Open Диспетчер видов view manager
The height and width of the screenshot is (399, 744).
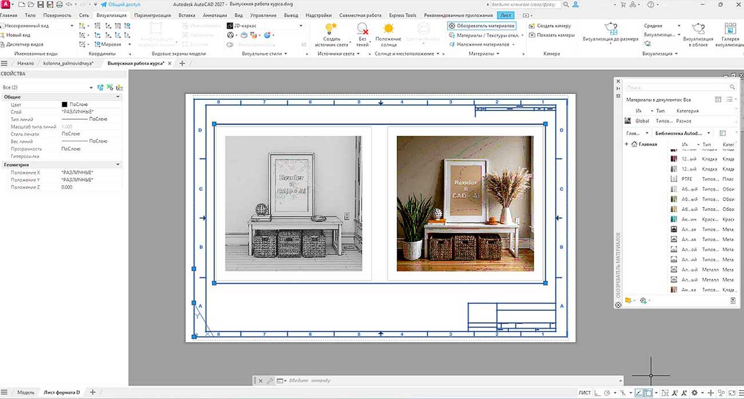(x=22, y=44)
